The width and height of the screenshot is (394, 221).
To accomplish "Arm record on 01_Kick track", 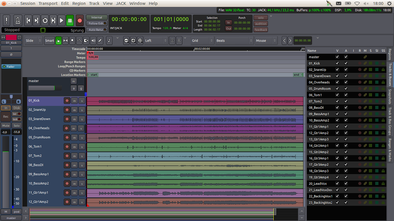I will coord(67,101).
